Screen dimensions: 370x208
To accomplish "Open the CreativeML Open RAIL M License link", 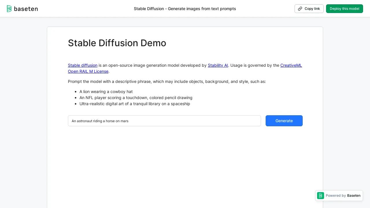I will coord(291,65).
